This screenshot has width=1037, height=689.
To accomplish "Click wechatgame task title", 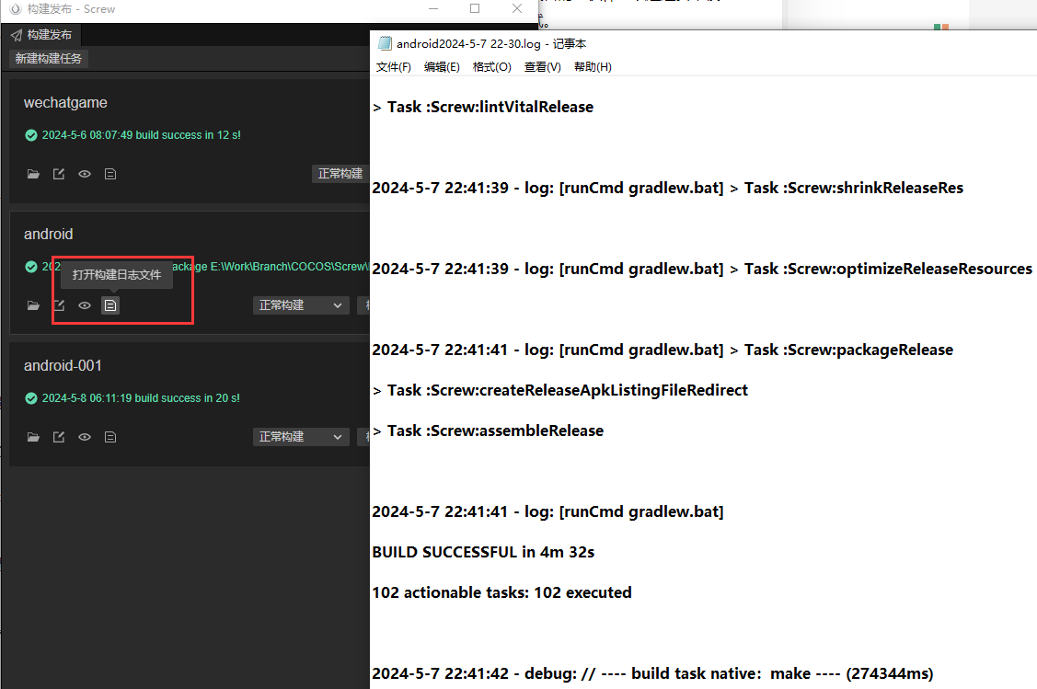I will tap(65, 102).
